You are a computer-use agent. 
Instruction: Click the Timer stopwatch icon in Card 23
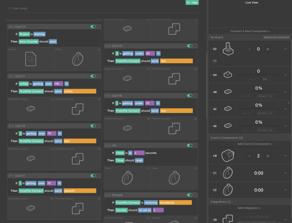click(x=78, y=59)
